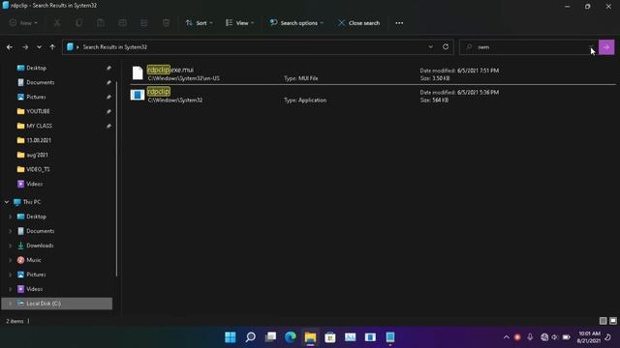Click the rdpclip application icon

click(x=138, y=95)
